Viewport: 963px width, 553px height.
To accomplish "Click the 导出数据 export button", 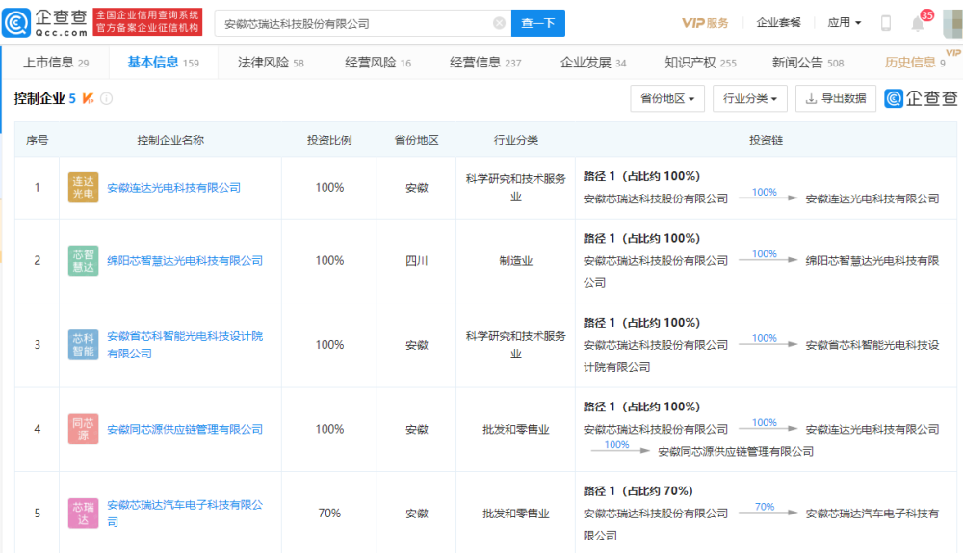I will 835,98.
